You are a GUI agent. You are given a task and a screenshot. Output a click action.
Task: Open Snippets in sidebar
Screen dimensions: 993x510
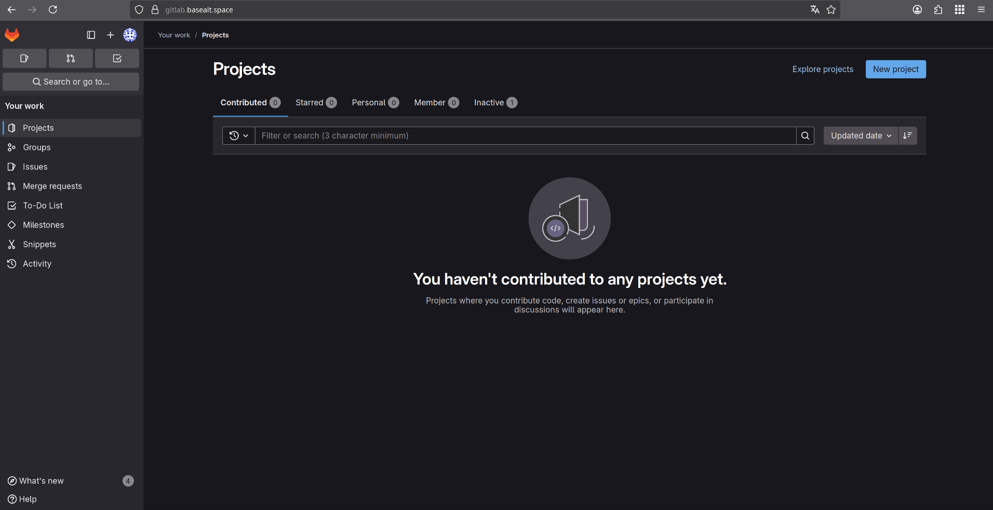[x=72, y=244]
